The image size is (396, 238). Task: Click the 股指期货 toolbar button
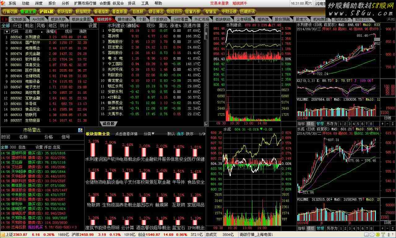click(x=83, y=12)
